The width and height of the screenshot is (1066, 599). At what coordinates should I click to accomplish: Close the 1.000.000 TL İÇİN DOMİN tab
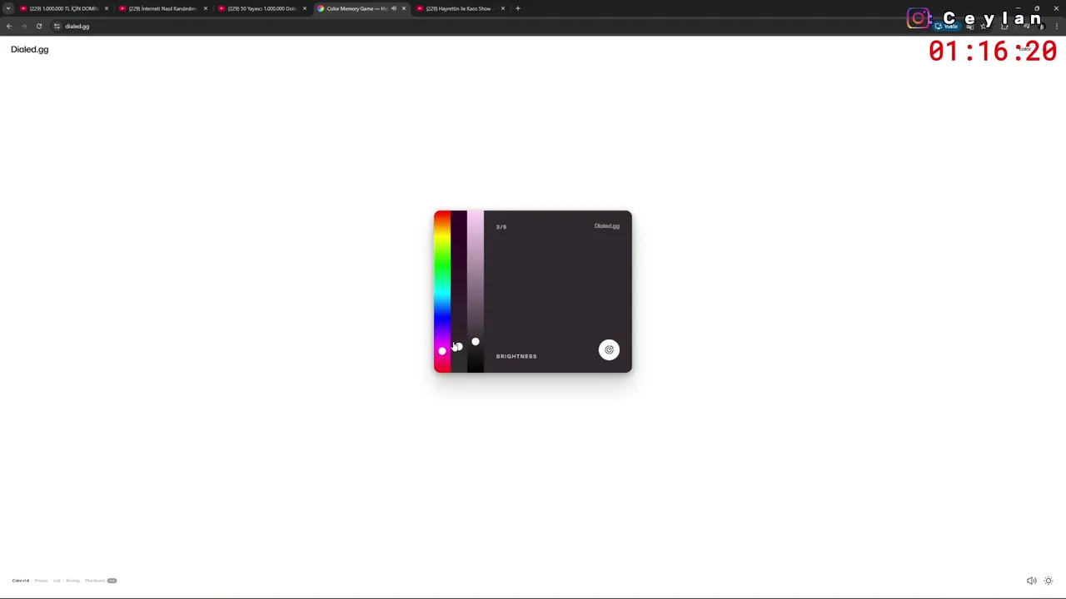pyautogui.click(x=106, y=8)
